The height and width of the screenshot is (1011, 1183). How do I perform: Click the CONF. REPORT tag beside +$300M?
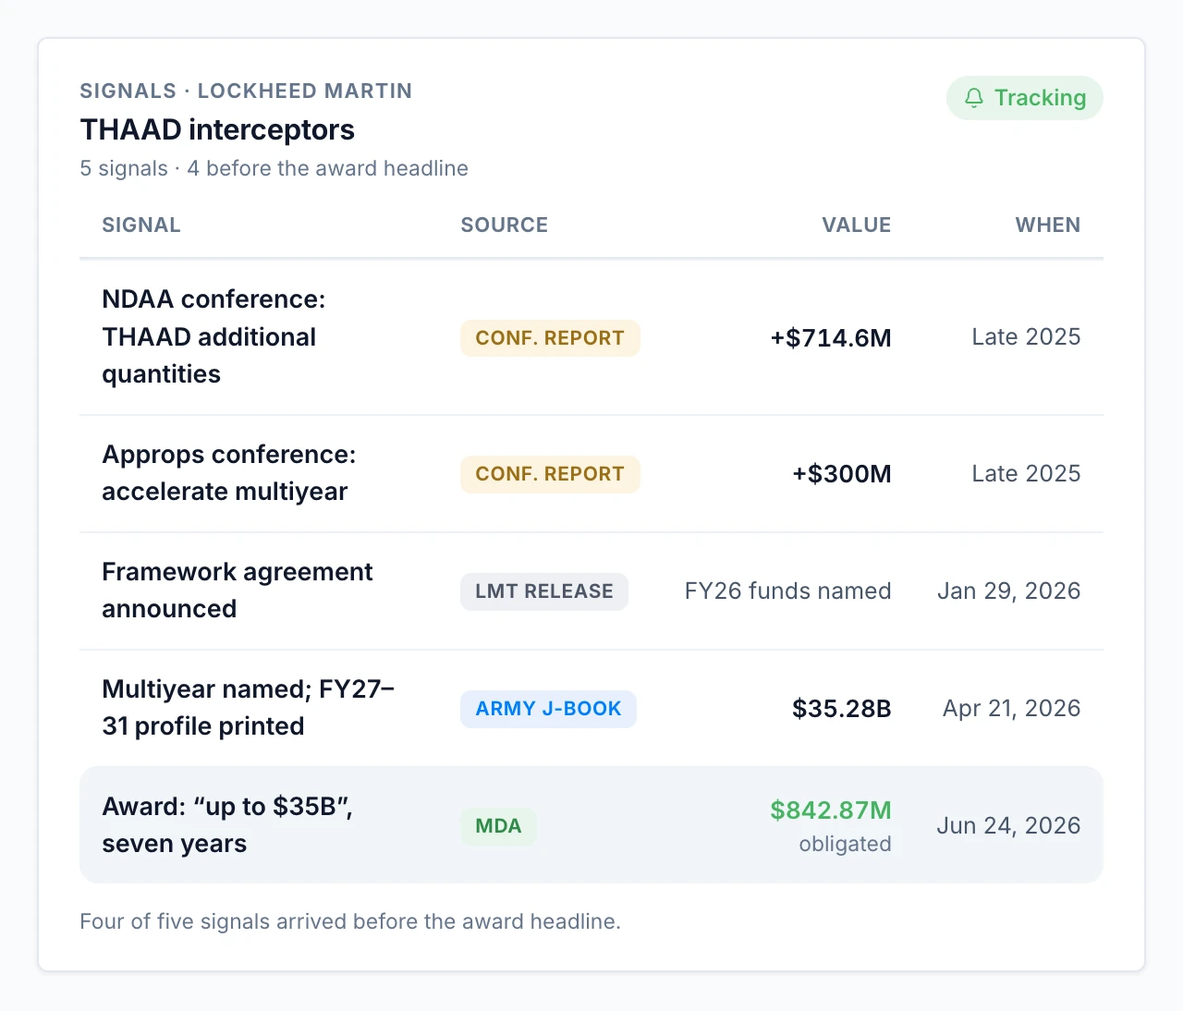coord(550,474)
